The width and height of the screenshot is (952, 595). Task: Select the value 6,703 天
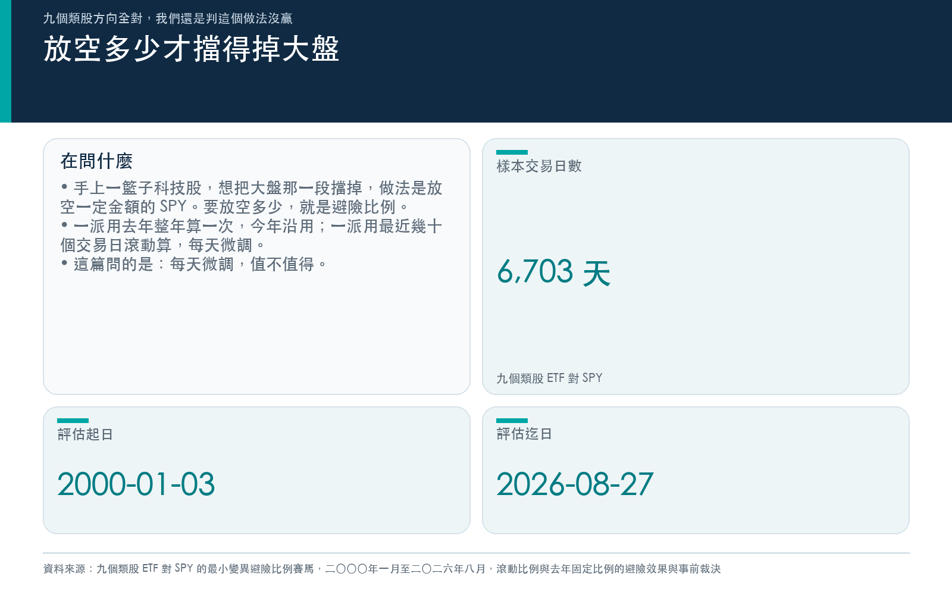tap(554, 272)
